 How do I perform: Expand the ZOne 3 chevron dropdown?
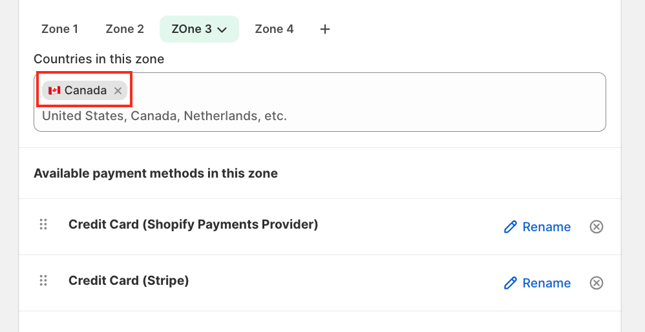click(x=222, y=30)
